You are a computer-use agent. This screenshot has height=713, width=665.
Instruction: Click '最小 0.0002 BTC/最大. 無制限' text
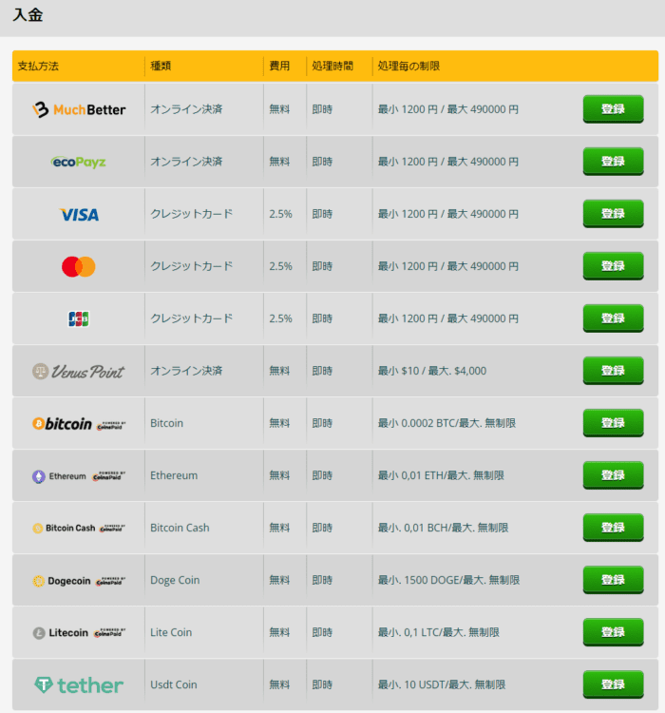coord(446,423)
